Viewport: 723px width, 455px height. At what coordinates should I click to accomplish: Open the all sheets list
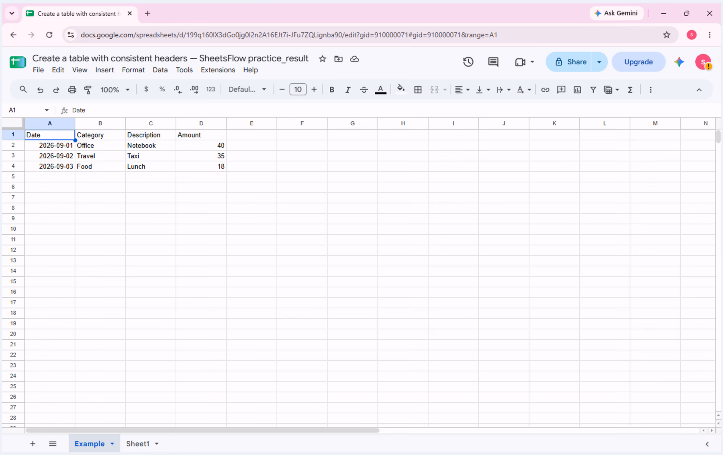[53, 444]
